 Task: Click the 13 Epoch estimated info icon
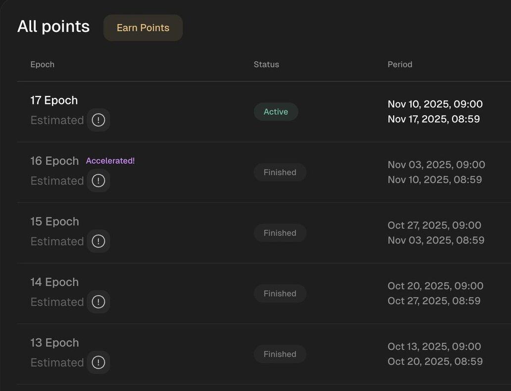coord(99,362)
